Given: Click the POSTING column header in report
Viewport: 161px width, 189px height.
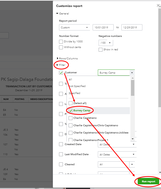Looking at the screenshot, I should pyautogui.click(x=19, y=99).
